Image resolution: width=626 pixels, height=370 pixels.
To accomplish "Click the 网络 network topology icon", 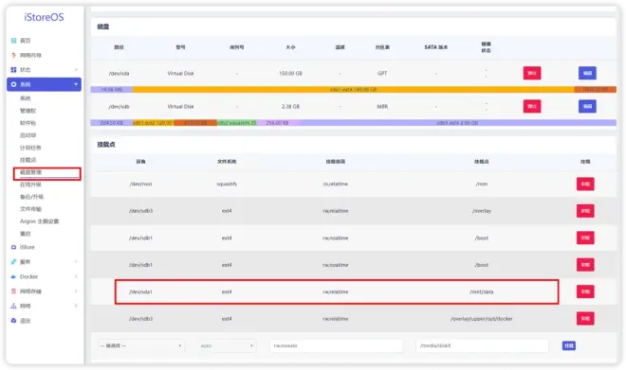I will (13, 306).
